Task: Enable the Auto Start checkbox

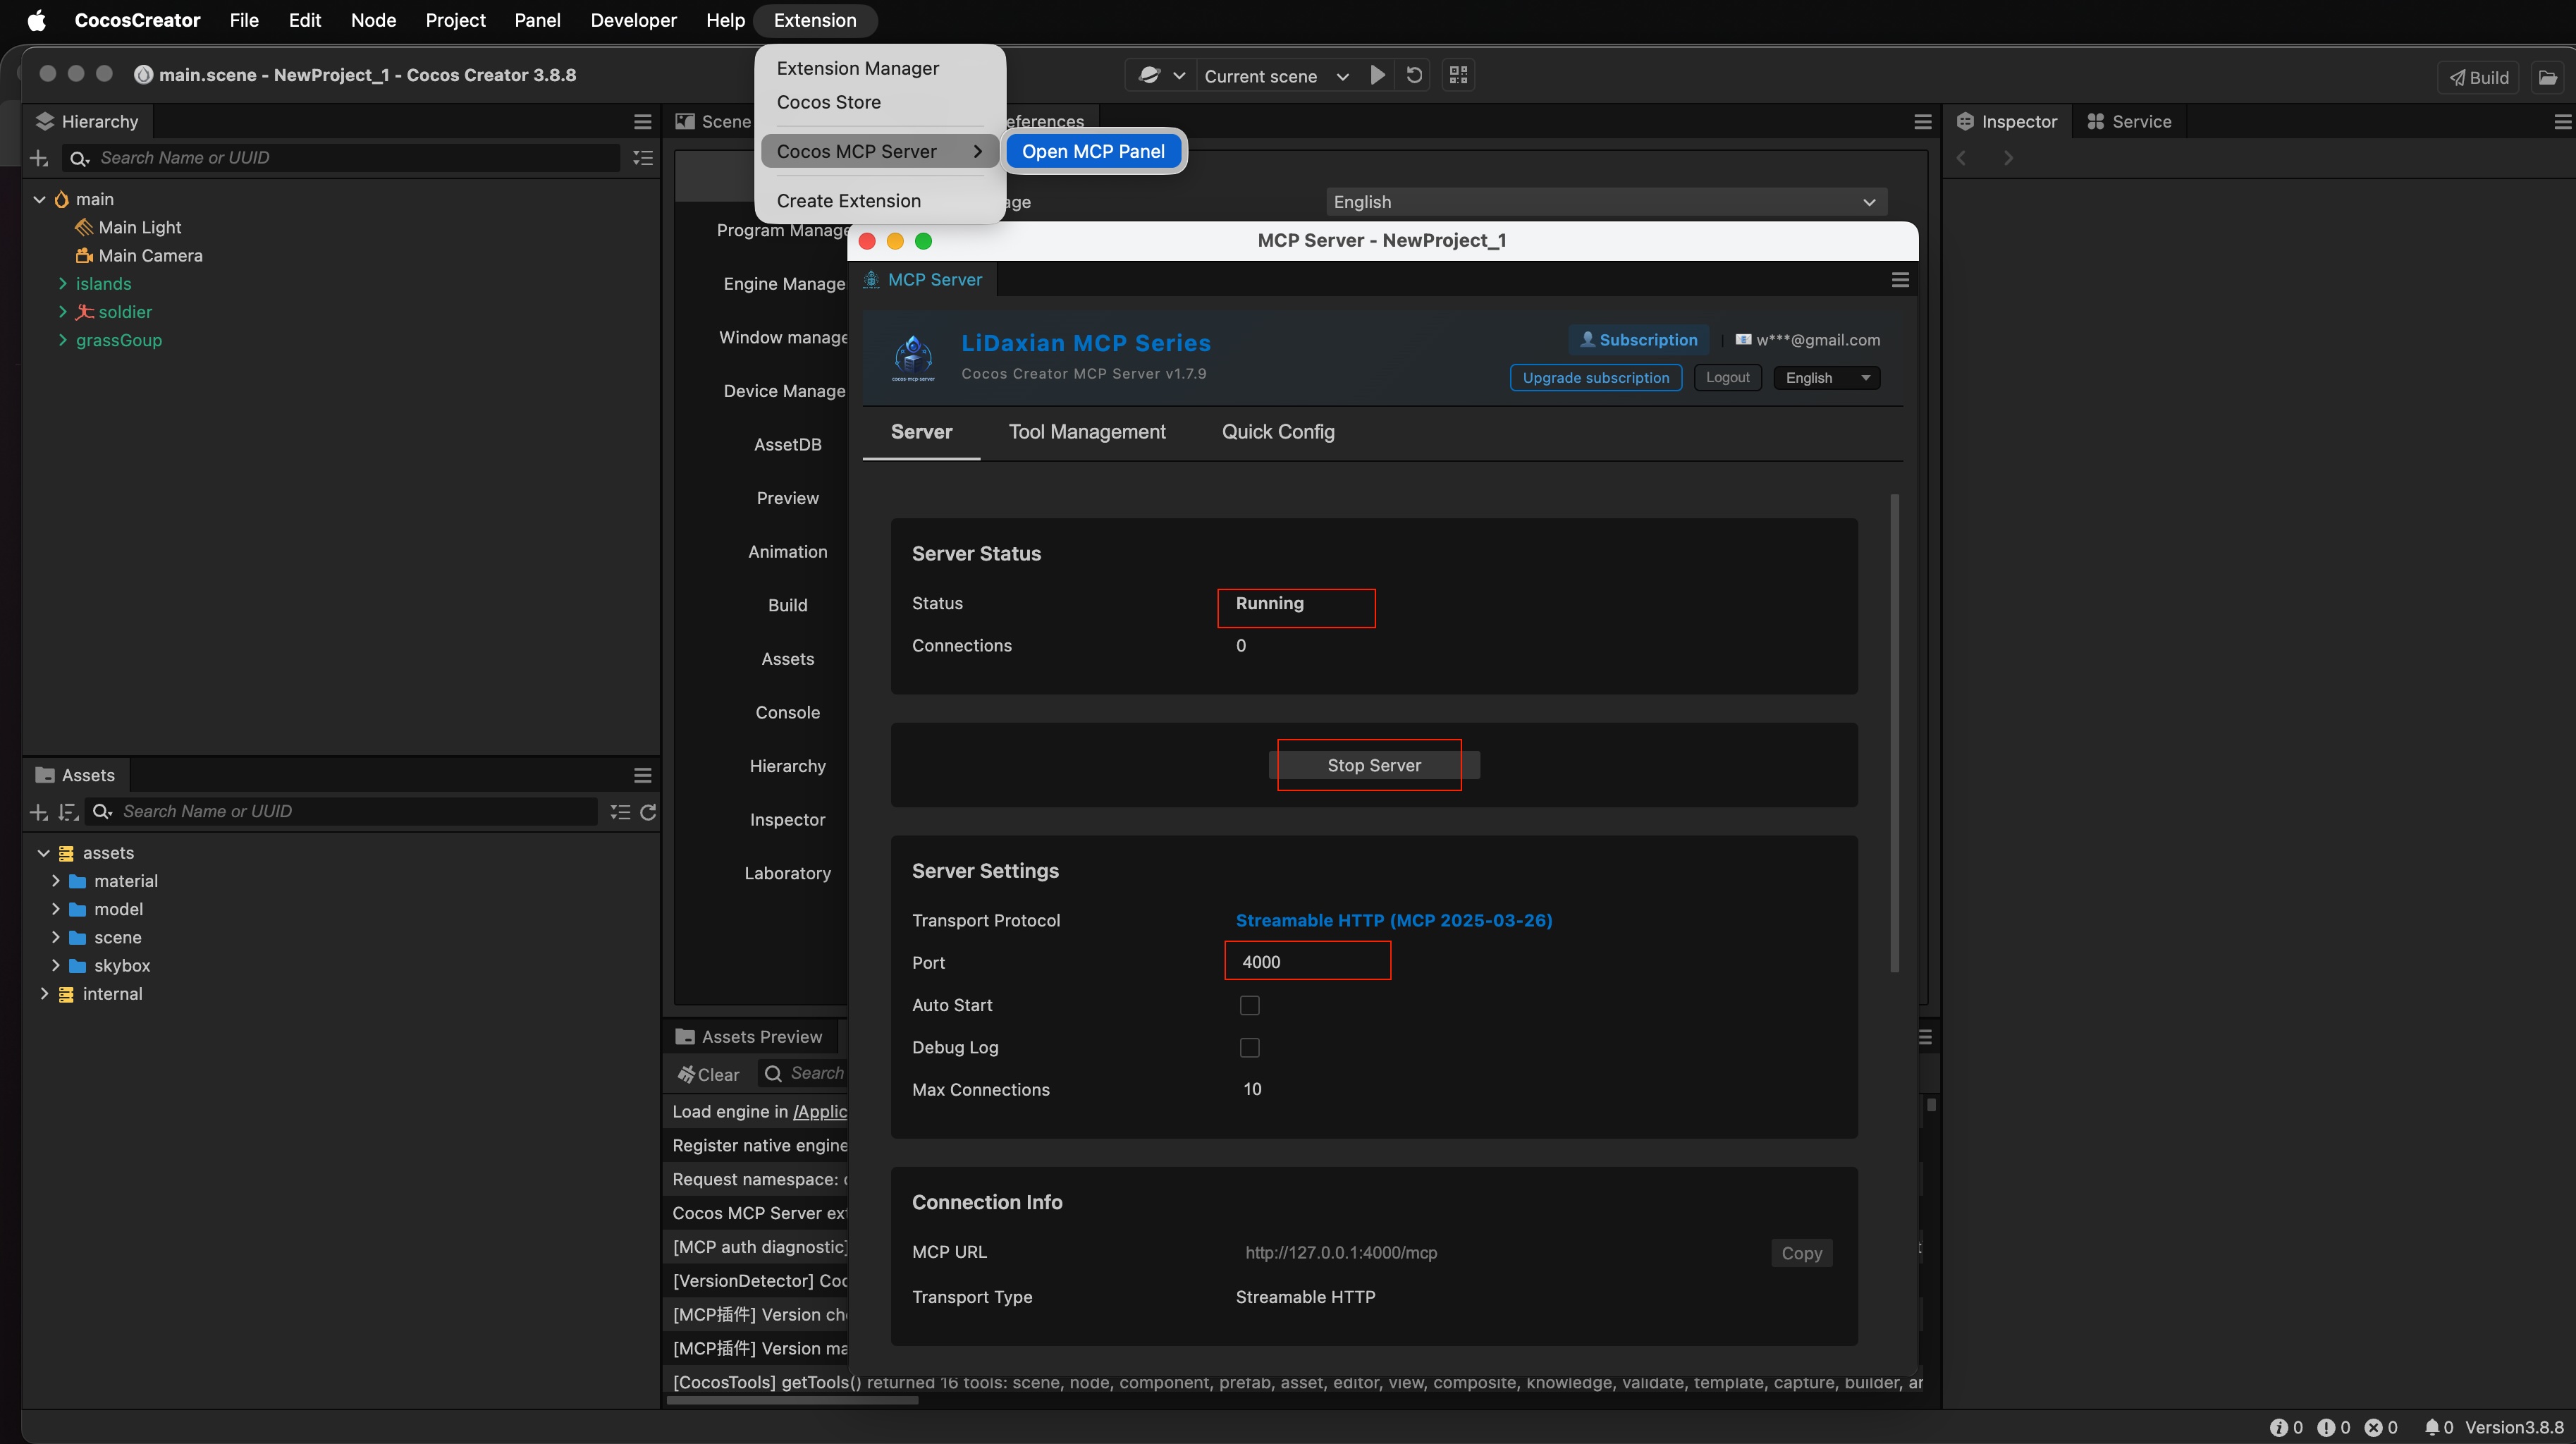Action: click(1249, 1005)
